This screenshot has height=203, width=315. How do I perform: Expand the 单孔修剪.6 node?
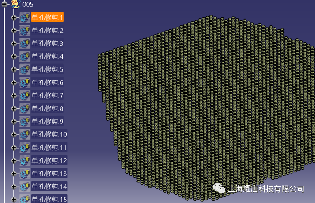pyautogui.click(x=14, y=82)
